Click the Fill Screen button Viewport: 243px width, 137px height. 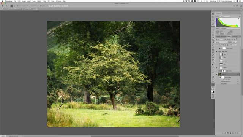pyautogui.click(x=65, y=6)
